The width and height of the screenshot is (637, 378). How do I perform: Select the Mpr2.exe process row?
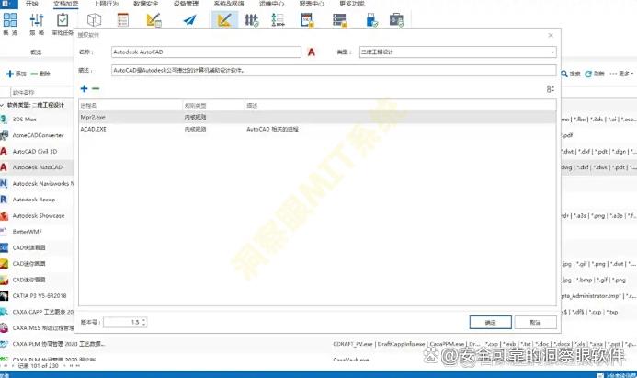pos(317,117)
